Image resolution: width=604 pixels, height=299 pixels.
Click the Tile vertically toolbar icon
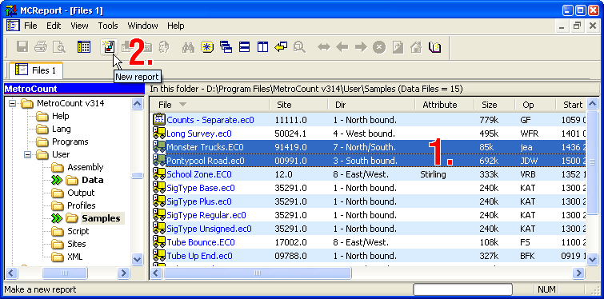[262, 47]
